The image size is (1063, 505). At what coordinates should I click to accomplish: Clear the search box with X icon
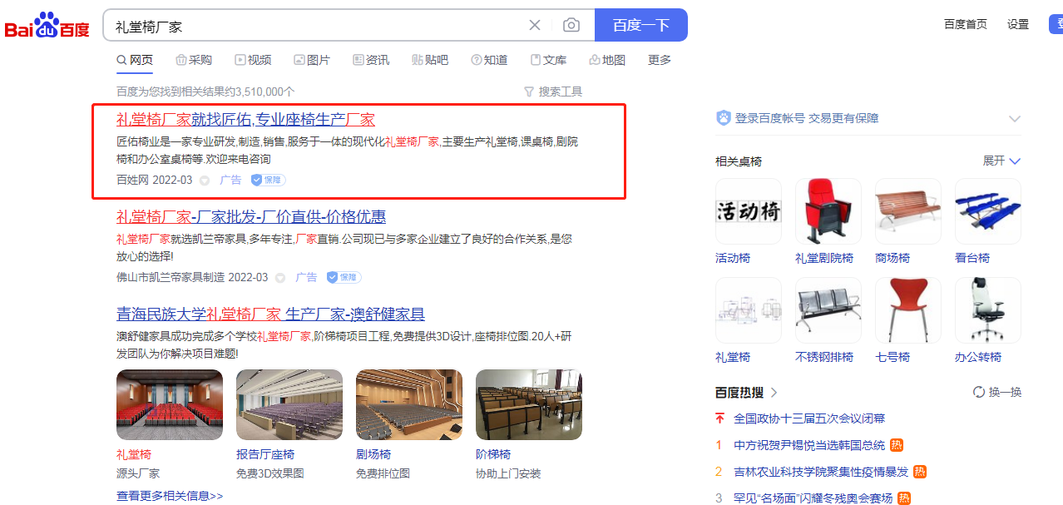tap(535, 25)
